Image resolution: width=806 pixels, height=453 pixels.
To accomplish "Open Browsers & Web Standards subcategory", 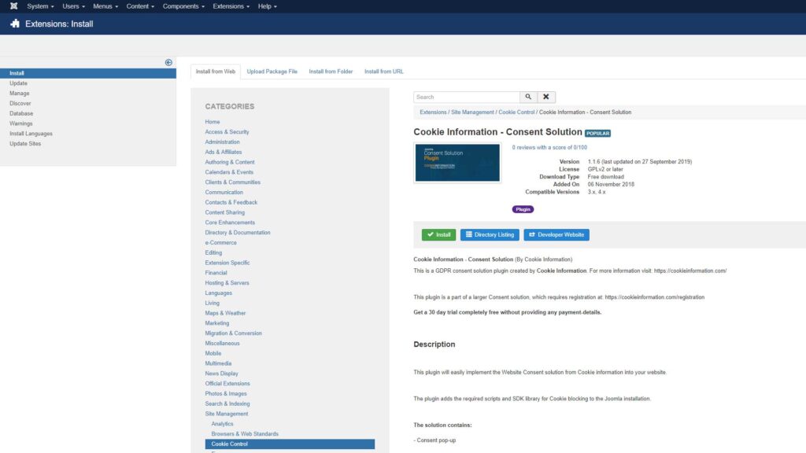I will click(x=245, y=434).
